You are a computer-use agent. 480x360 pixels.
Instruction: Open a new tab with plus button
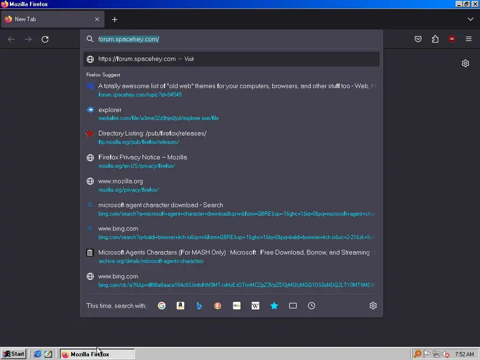tap(114, 20)
